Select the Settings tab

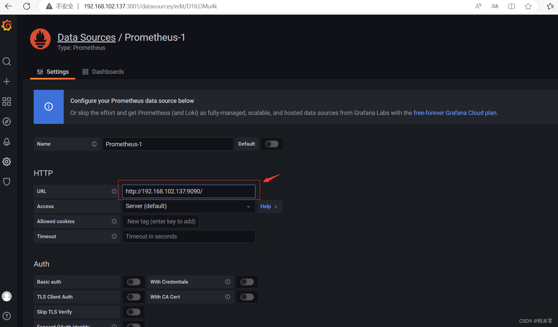[53, 71]
